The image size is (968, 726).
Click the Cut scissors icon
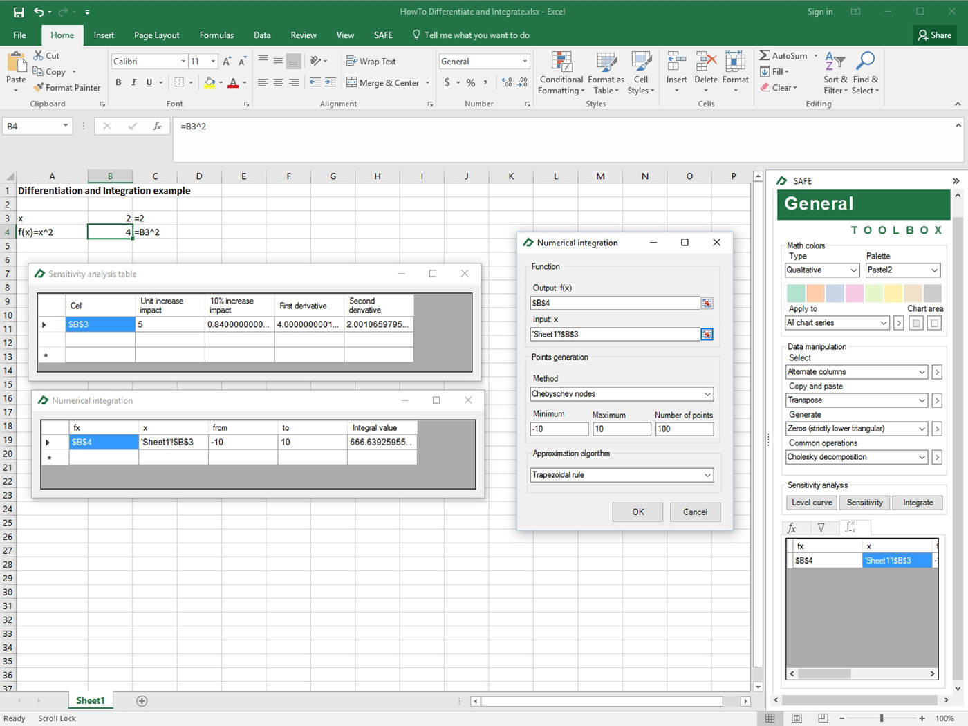39,55
